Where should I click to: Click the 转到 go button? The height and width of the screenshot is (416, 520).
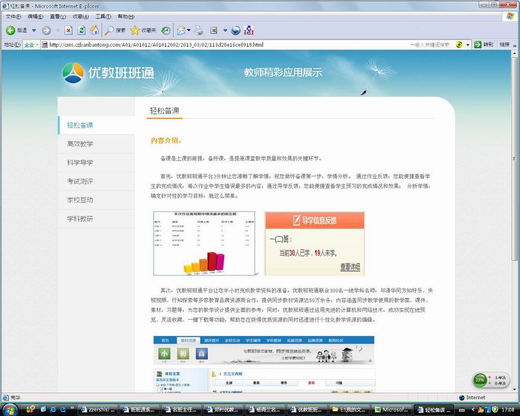pyautogui.click(x=484, y=45)
